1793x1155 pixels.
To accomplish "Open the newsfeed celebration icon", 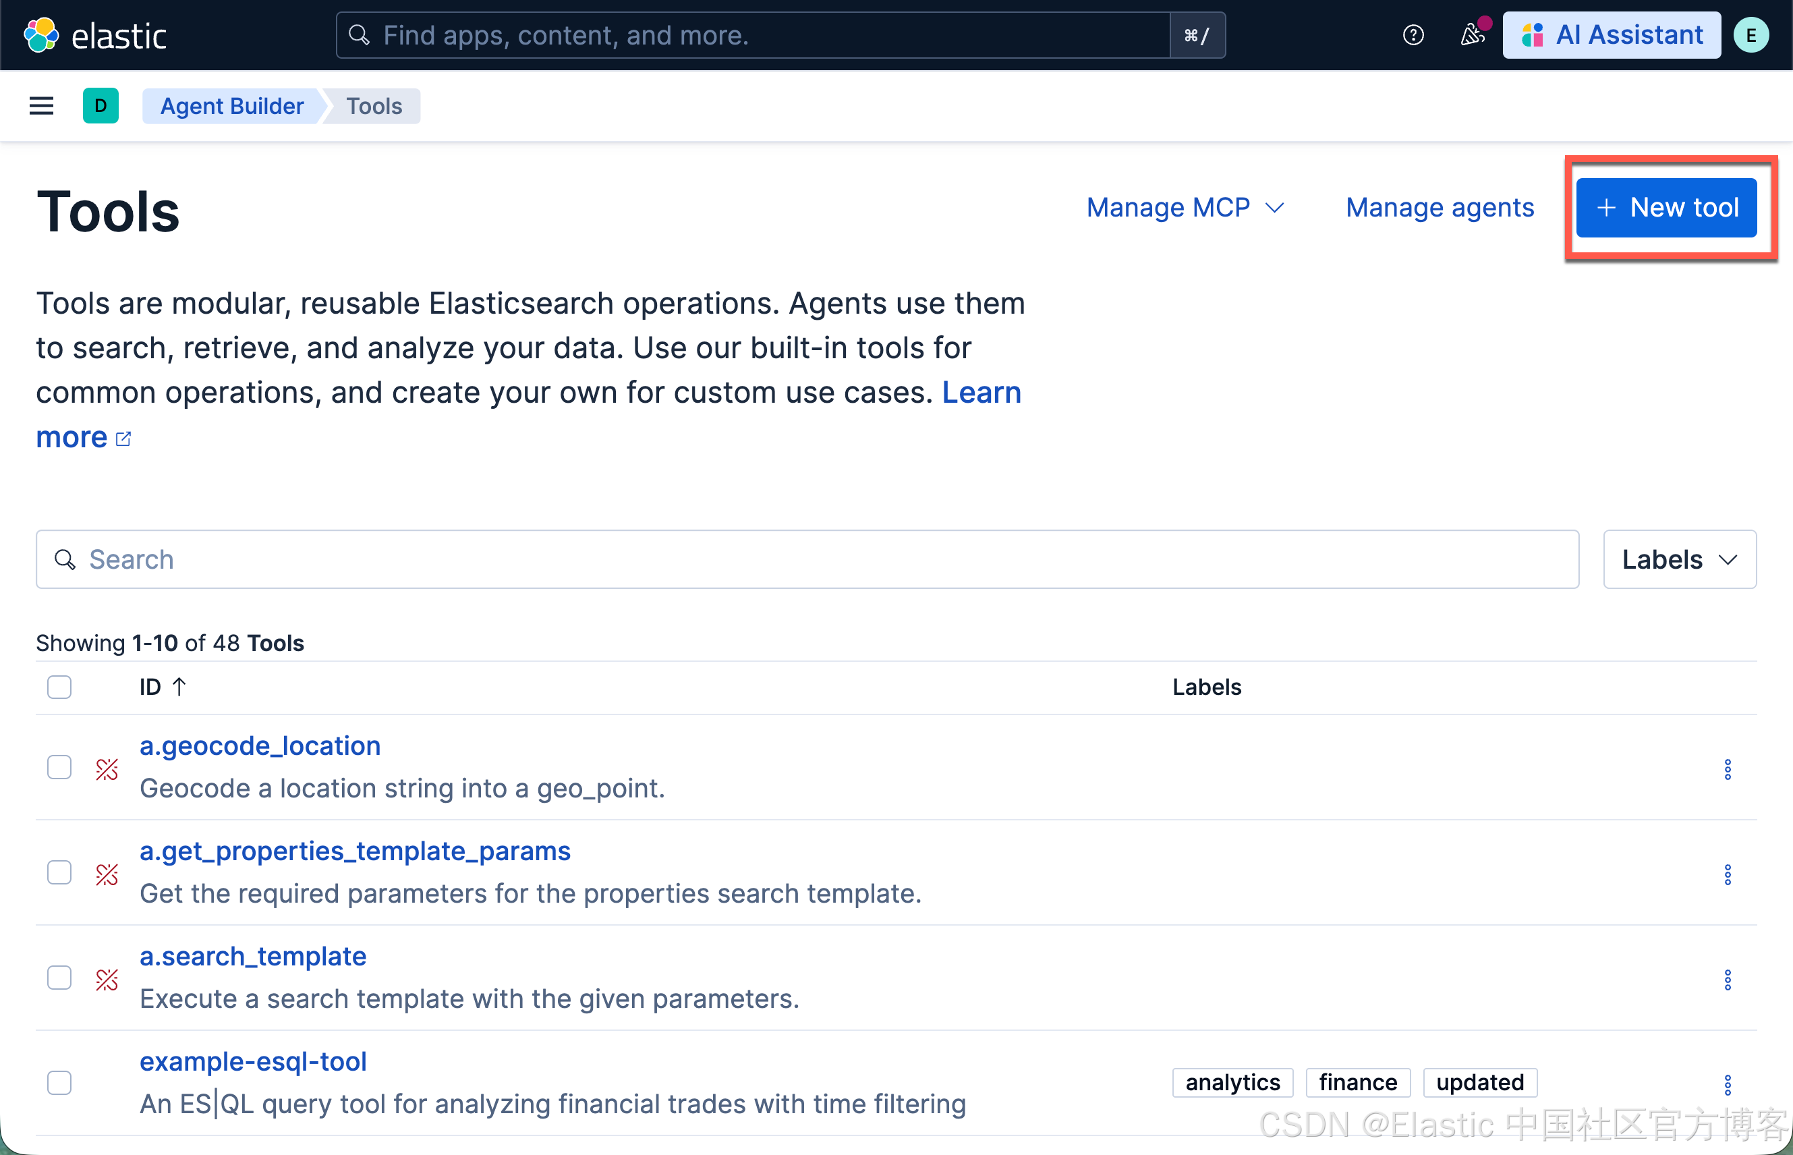I will (x=1471, y=35).
